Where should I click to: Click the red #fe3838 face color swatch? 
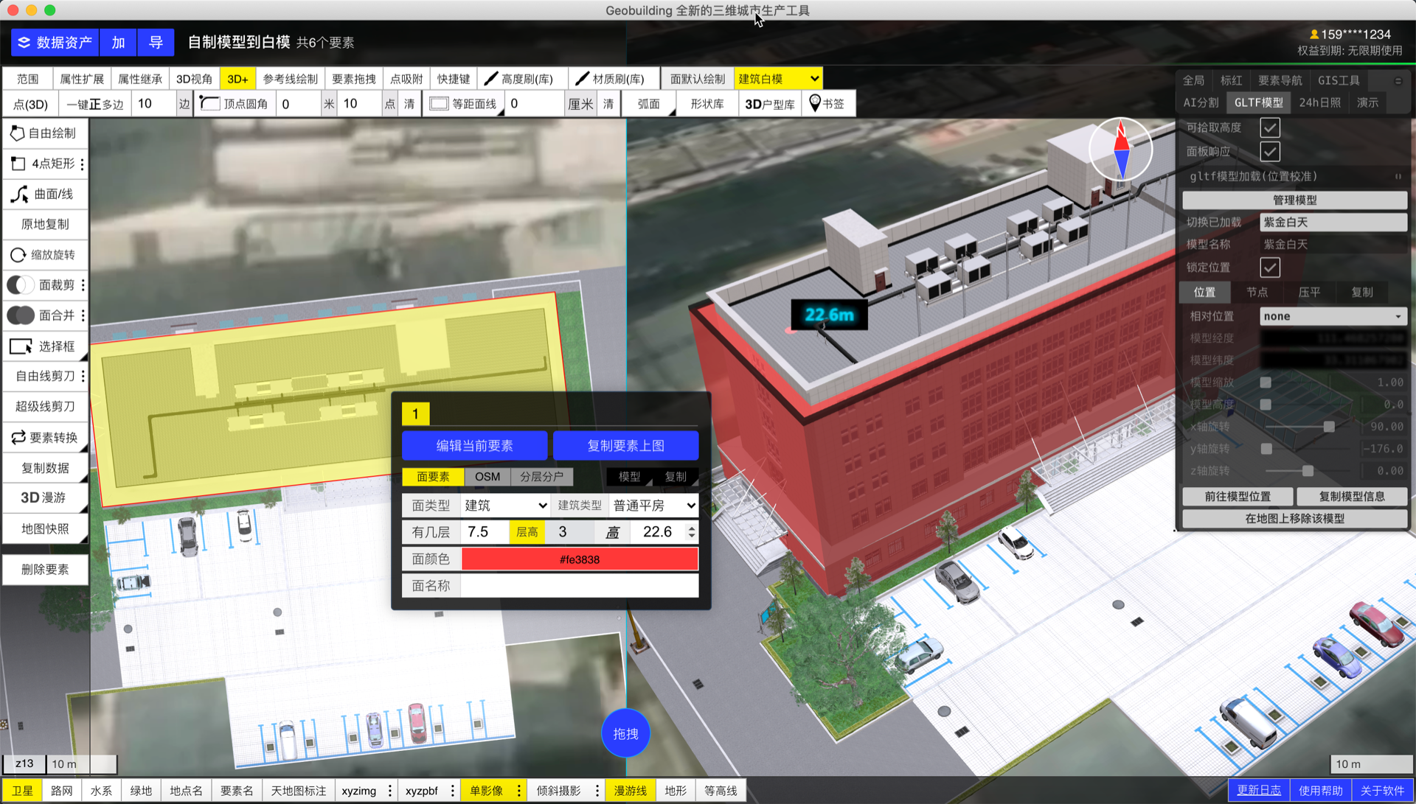click(x=579, y=559)
